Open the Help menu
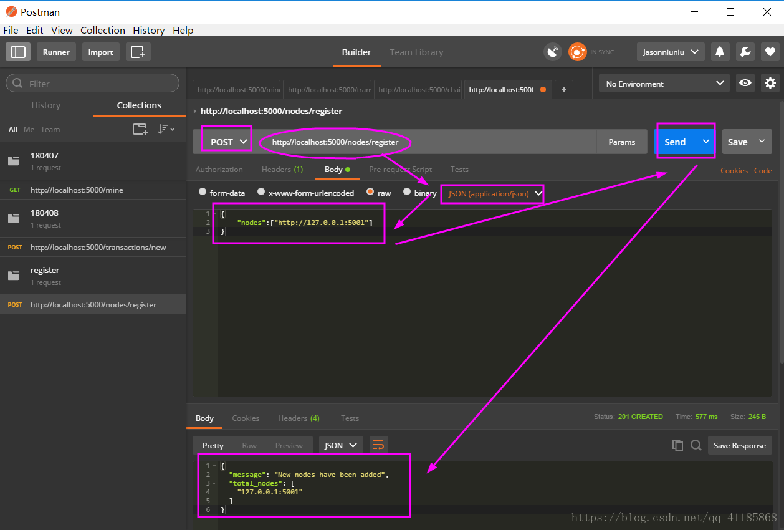Image resolution: width=784 pixels, height=530 pixels. [x=183, y=30]
